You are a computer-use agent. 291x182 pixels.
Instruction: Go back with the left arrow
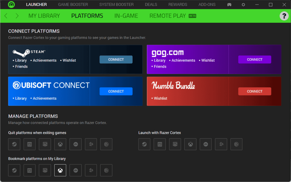(x=6, y=16)
